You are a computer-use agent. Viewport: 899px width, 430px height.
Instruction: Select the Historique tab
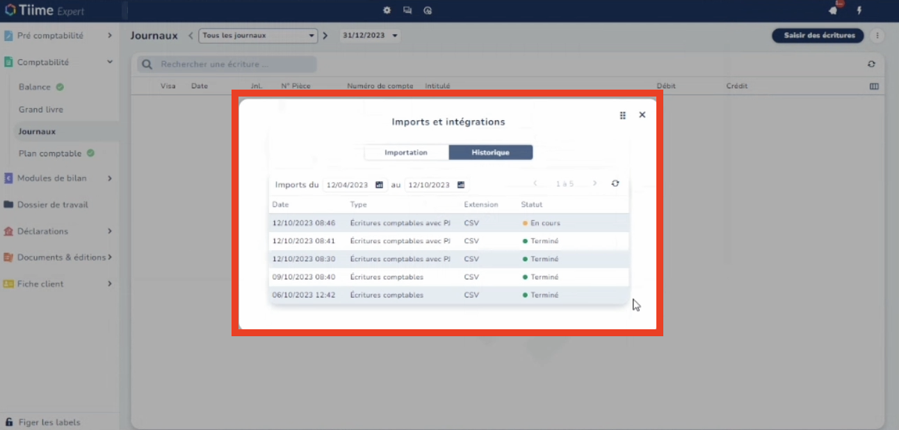(x=491, y=152)
